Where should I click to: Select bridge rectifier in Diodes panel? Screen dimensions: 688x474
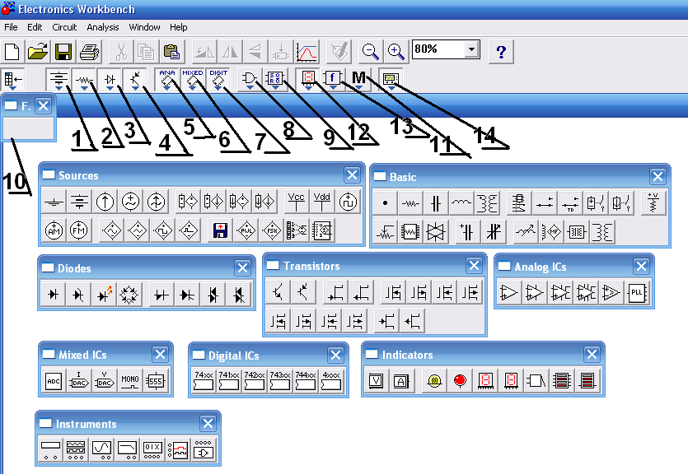click(x=129, y=295)
